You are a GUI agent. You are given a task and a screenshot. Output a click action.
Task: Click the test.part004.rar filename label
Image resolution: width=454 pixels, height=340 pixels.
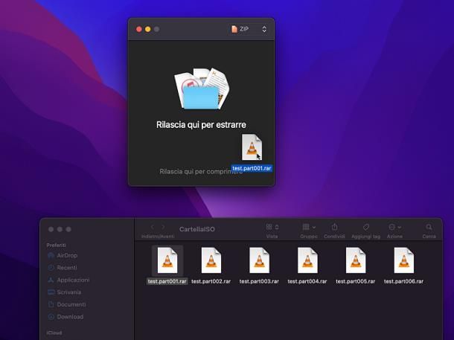pos(307,281)
